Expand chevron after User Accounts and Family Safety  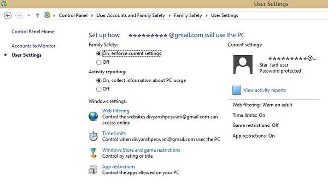pos(170,15)
